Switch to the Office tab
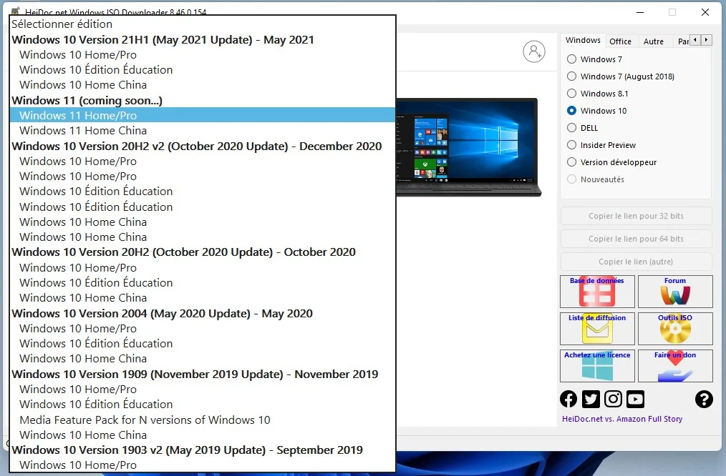Viewport: 726px width, 476px height. [621, 41]
